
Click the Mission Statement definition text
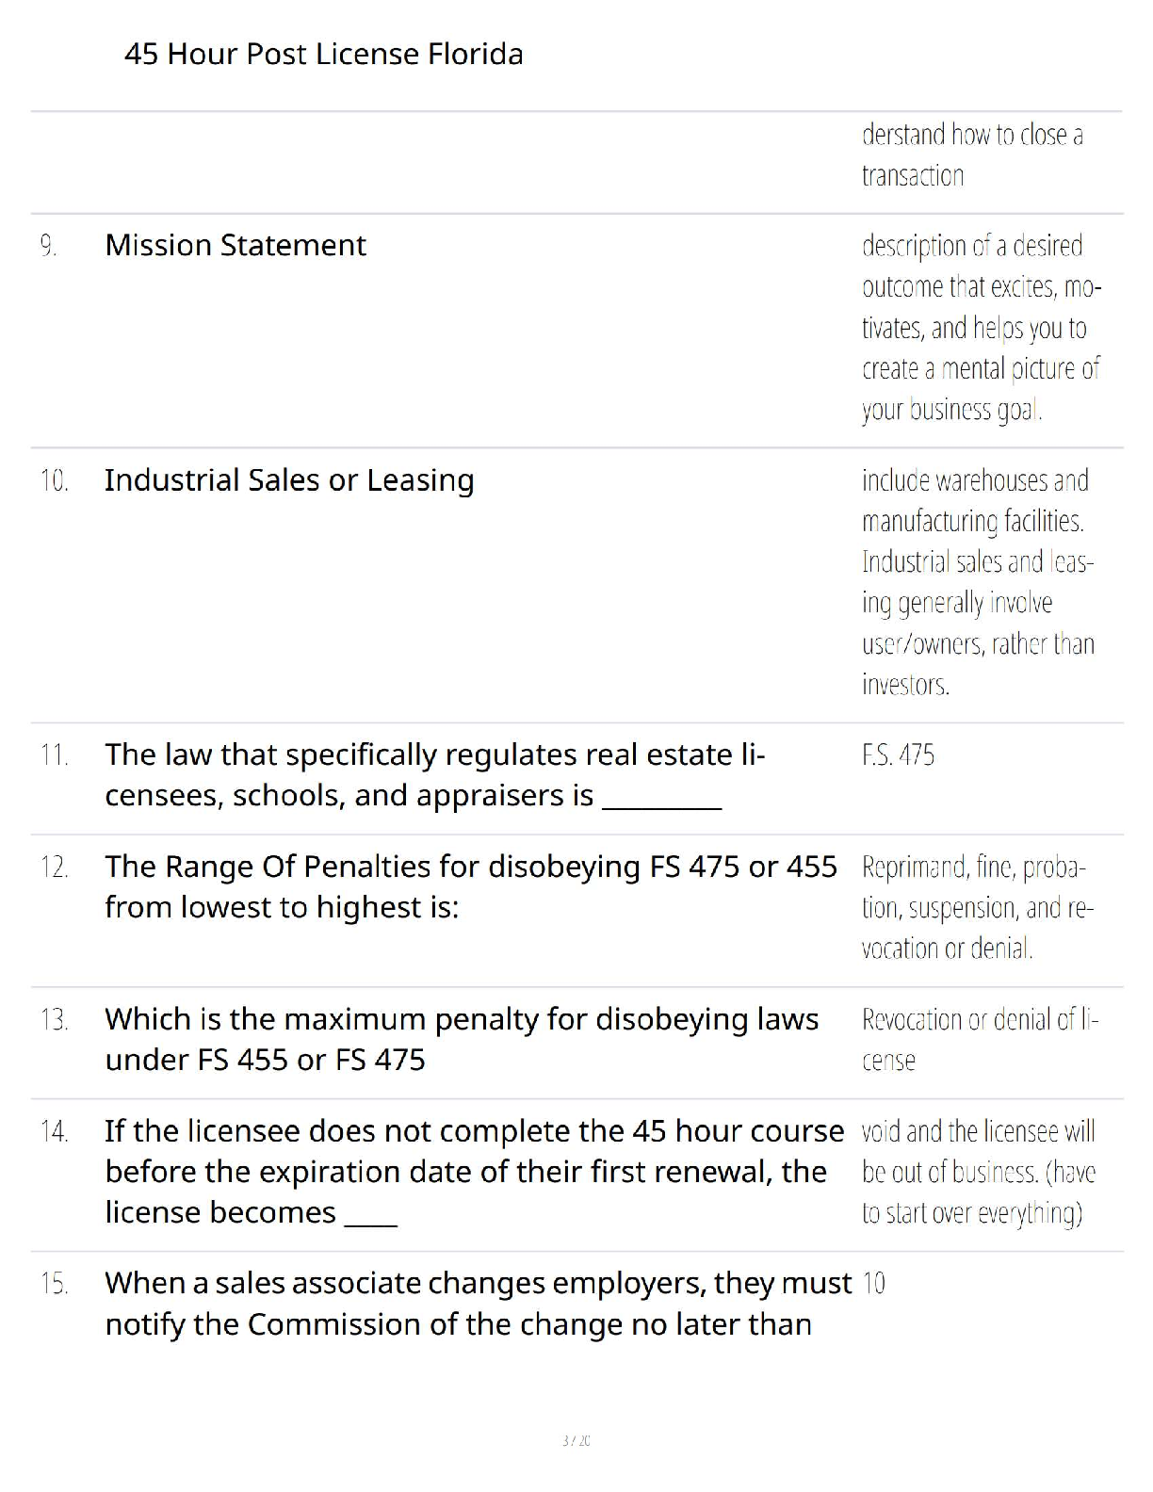click(x=980, y=327)
